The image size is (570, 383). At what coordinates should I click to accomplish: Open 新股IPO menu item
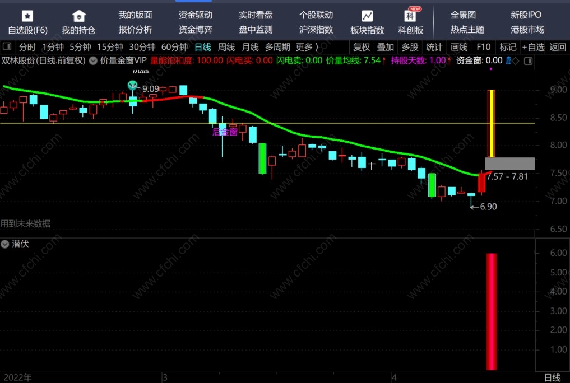(526, 15)
